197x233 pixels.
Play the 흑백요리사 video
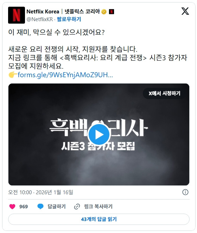pos(99,135)
